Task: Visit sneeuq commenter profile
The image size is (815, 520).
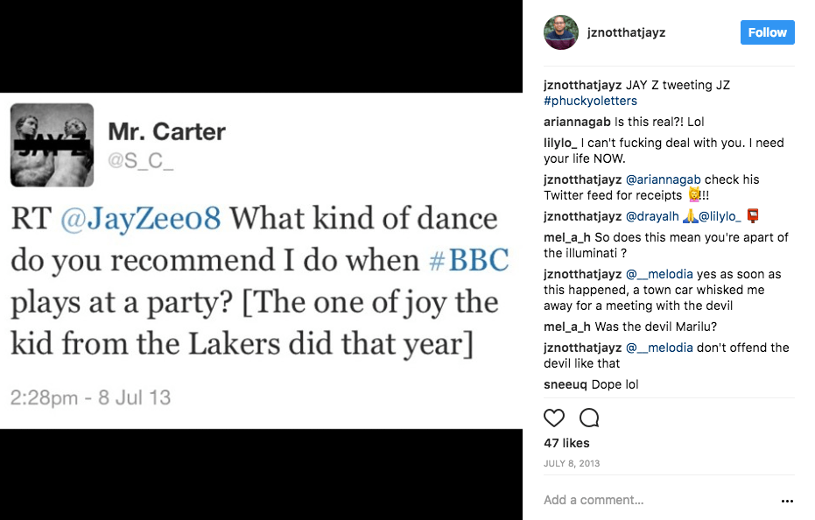Action: 565,384
